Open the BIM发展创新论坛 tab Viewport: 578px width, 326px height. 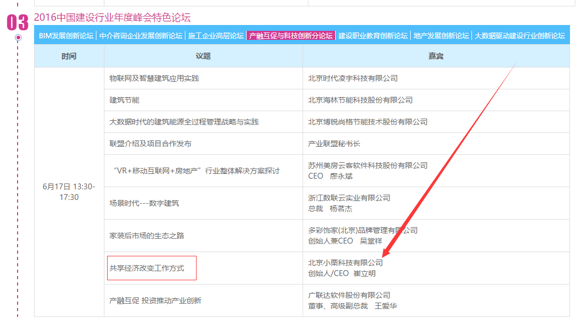[x=66, y=36]
